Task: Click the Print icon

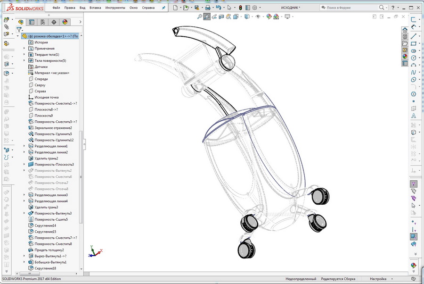Action: tap(207, 8)
